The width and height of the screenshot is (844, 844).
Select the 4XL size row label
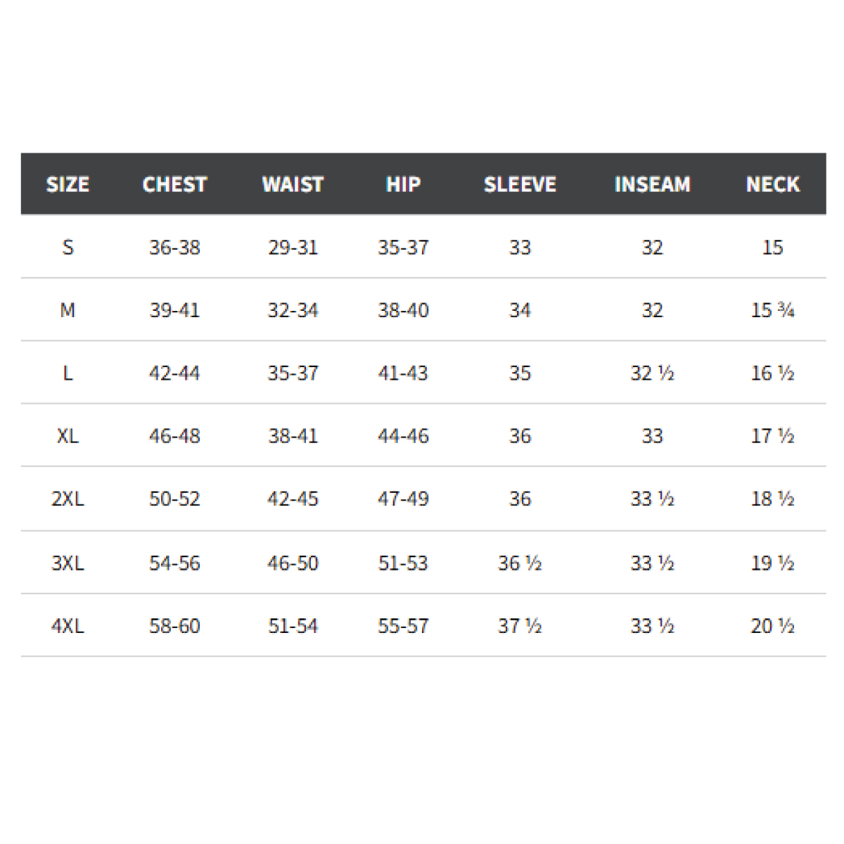(68, 626)
